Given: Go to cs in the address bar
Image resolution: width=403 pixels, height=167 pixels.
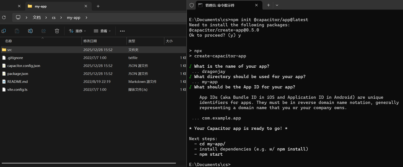Looking at the screenshot, I should click(x=54, y=18).
